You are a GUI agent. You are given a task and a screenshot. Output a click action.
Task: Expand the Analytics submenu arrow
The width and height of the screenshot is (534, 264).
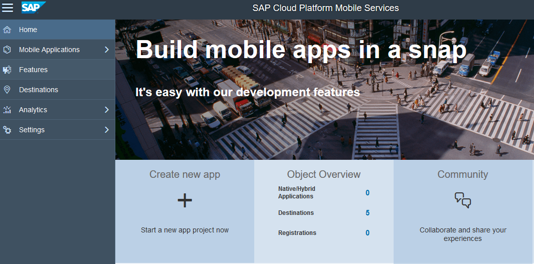[x=106, y=110]
